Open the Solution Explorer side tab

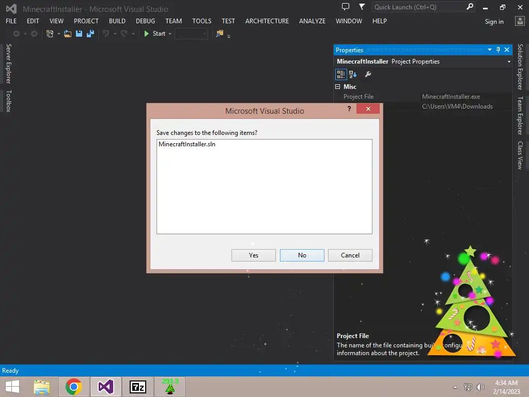point(520,67)
